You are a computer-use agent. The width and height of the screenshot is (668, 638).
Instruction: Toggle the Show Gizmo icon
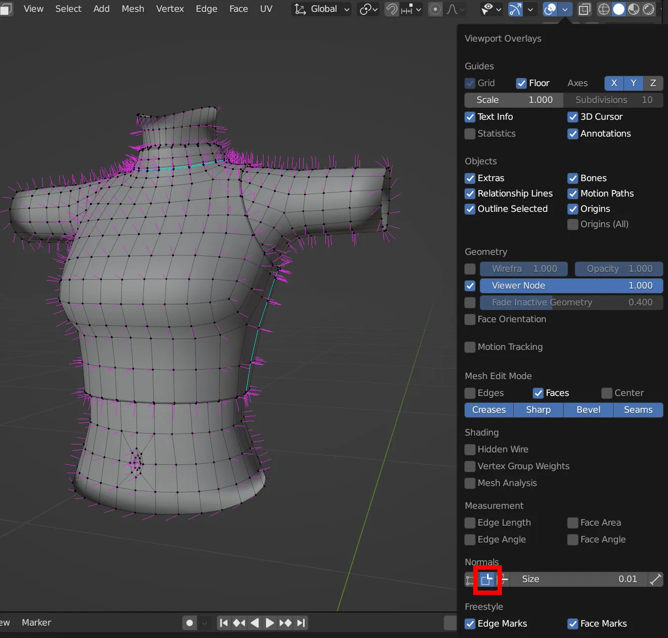click(515, 9)
